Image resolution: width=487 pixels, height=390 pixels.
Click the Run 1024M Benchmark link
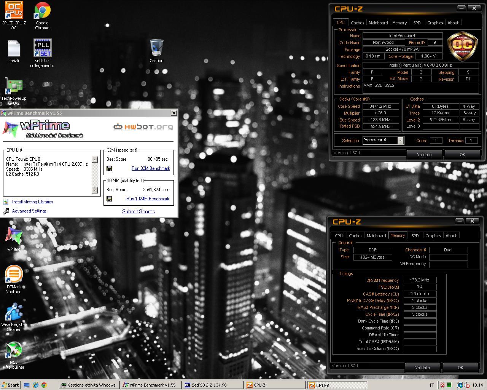tap(148, 199)
